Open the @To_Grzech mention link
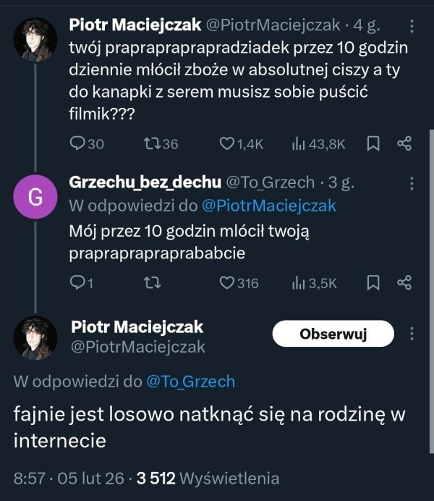434x501 pixels. (191, 381)
